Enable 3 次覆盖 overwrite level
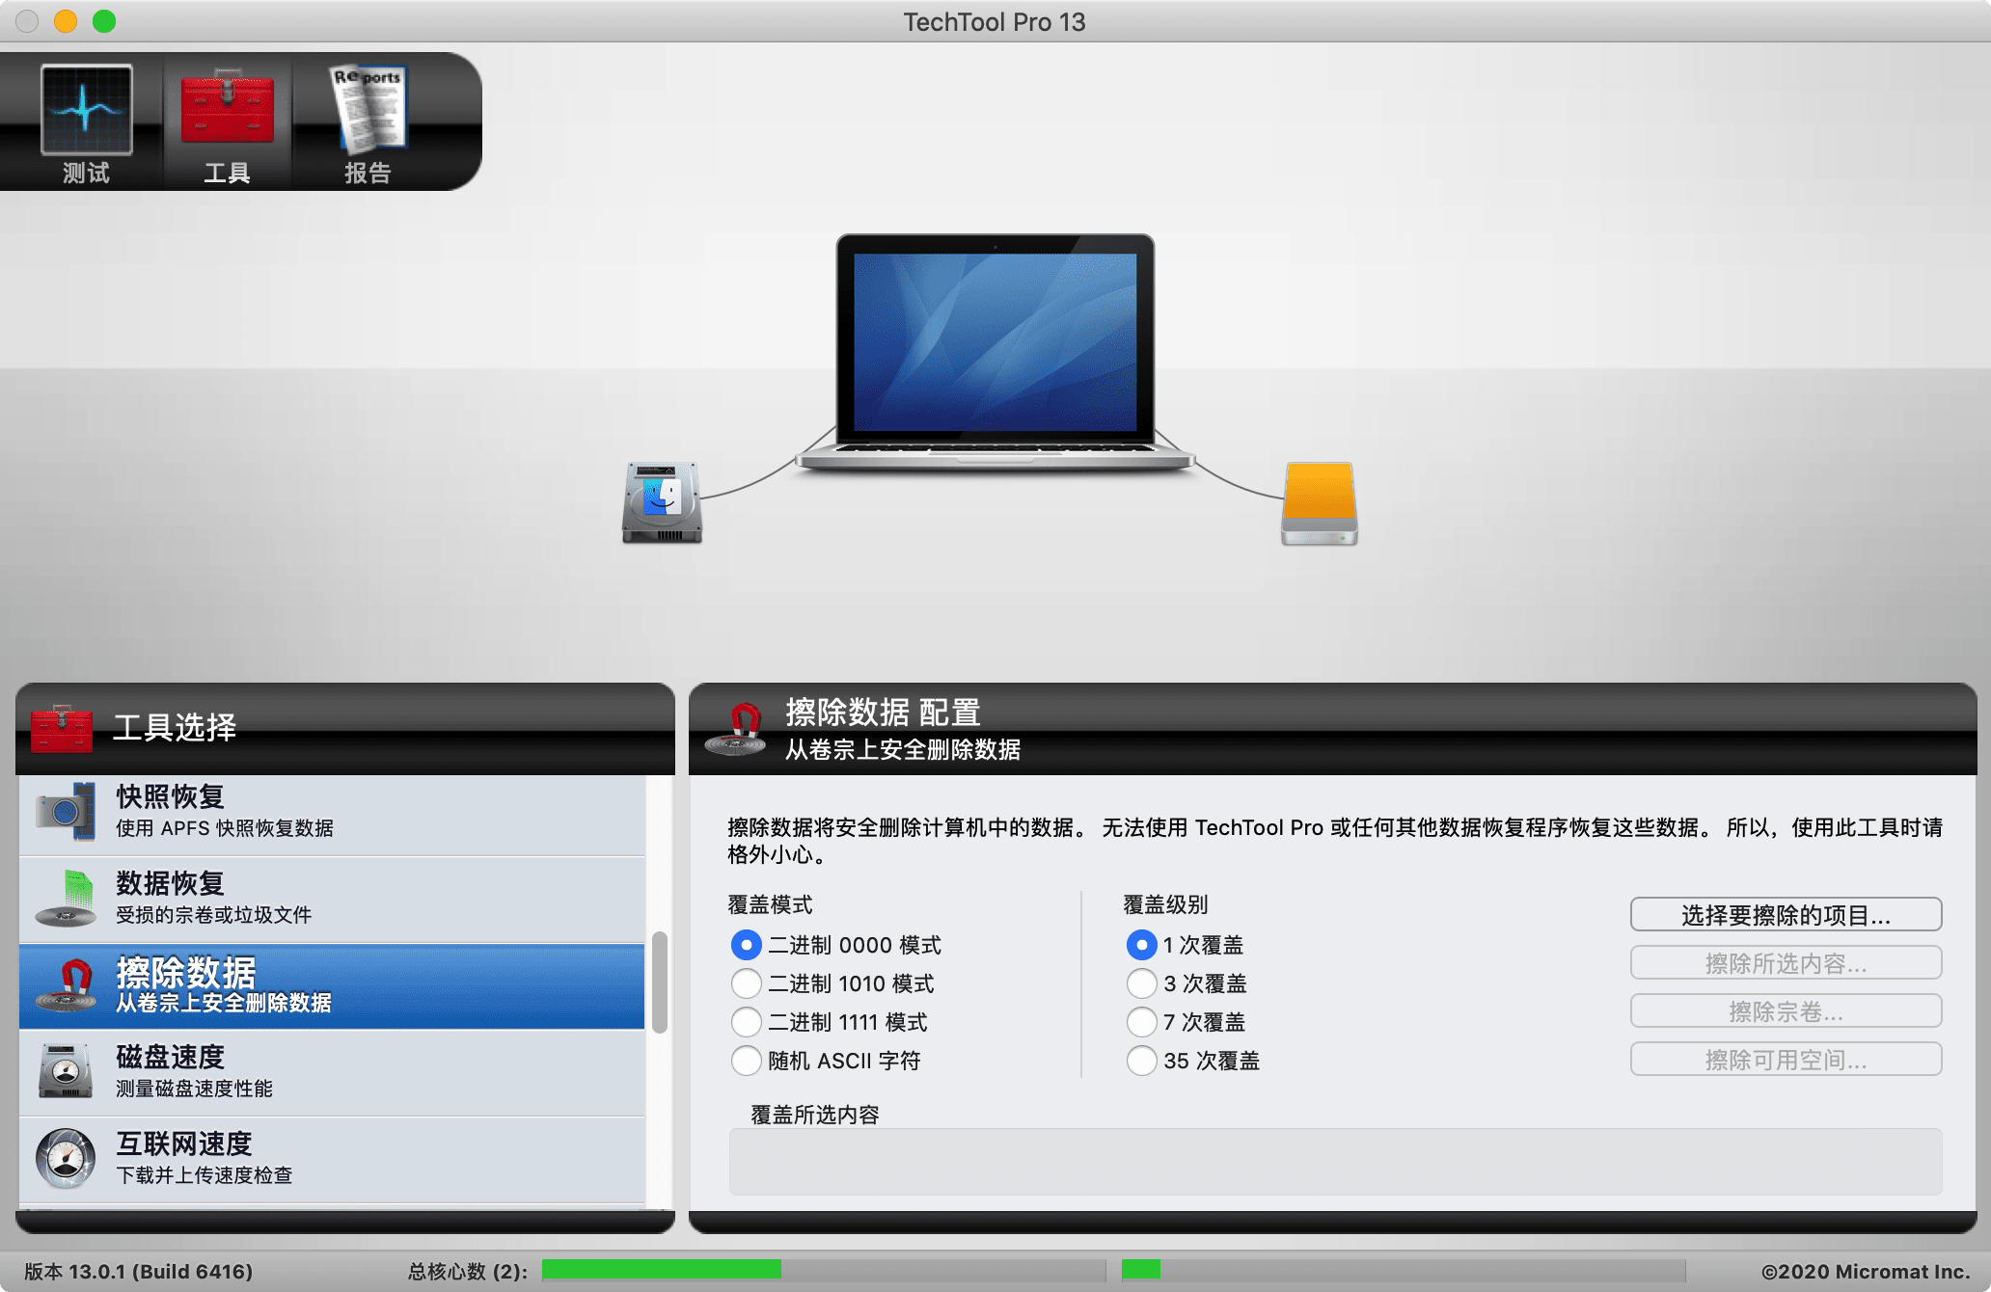The image size is (1991, 1292). click(x=1141, y=983)
